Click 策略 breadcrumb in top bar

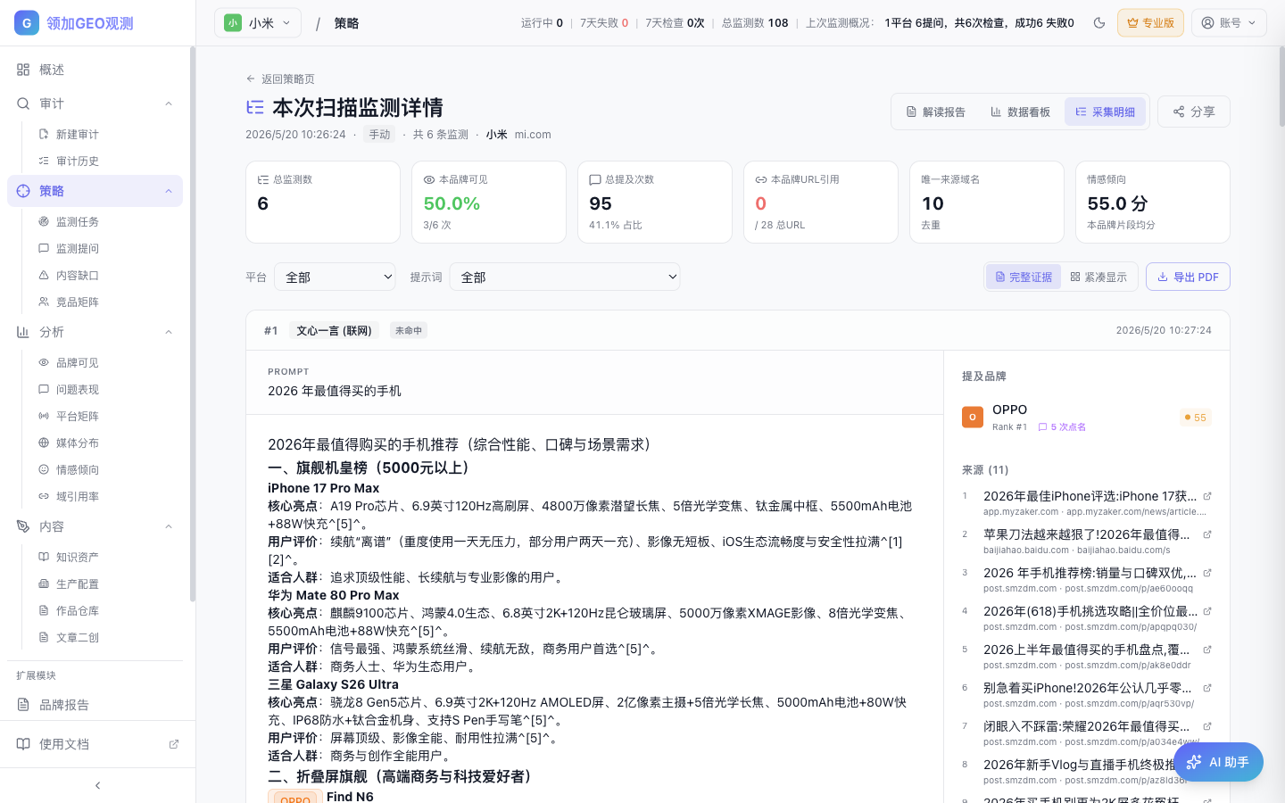[x=346, y=23]
